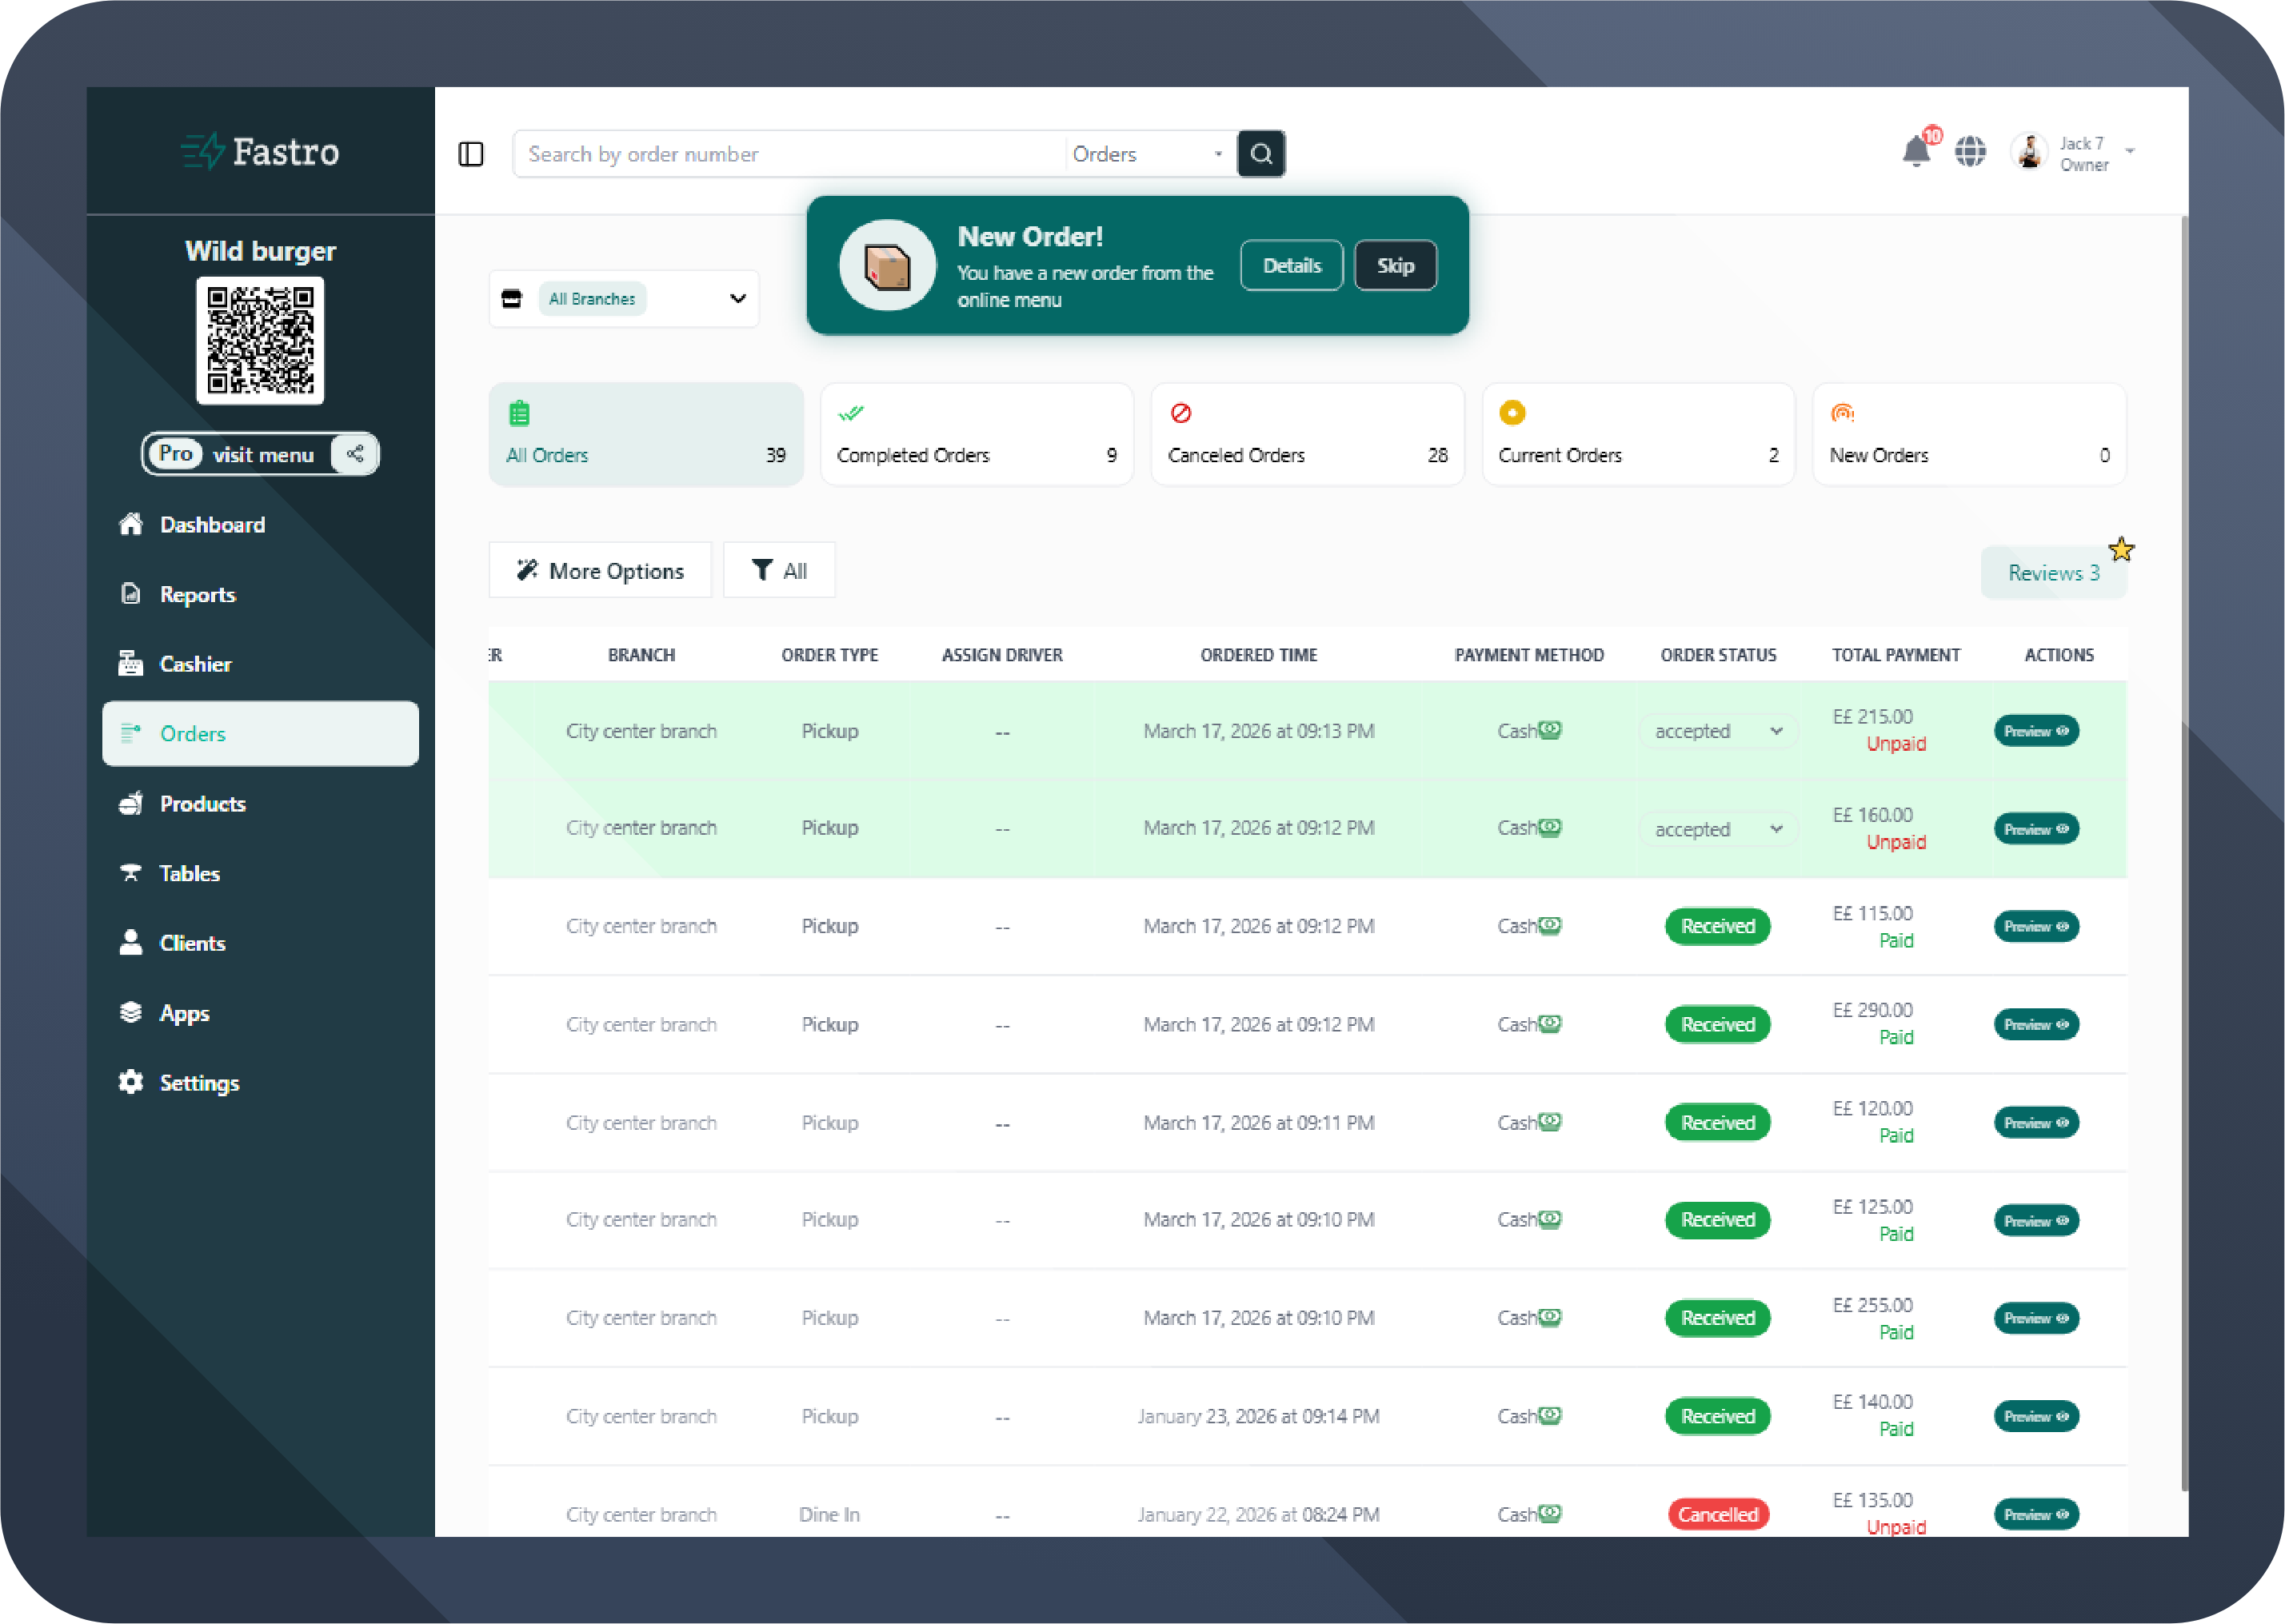Viewport: 2285px width, 1624px height.
Task: Click the Dine In order type cell
Action: 829,1515
